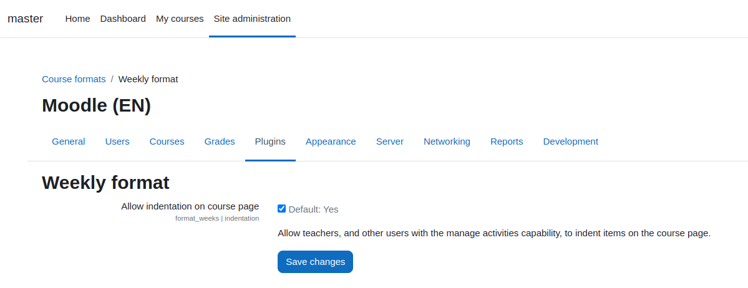Select the Networking tab
This screenshot has width=748, height=288.
pyautogui.click(x=447, y=142)
